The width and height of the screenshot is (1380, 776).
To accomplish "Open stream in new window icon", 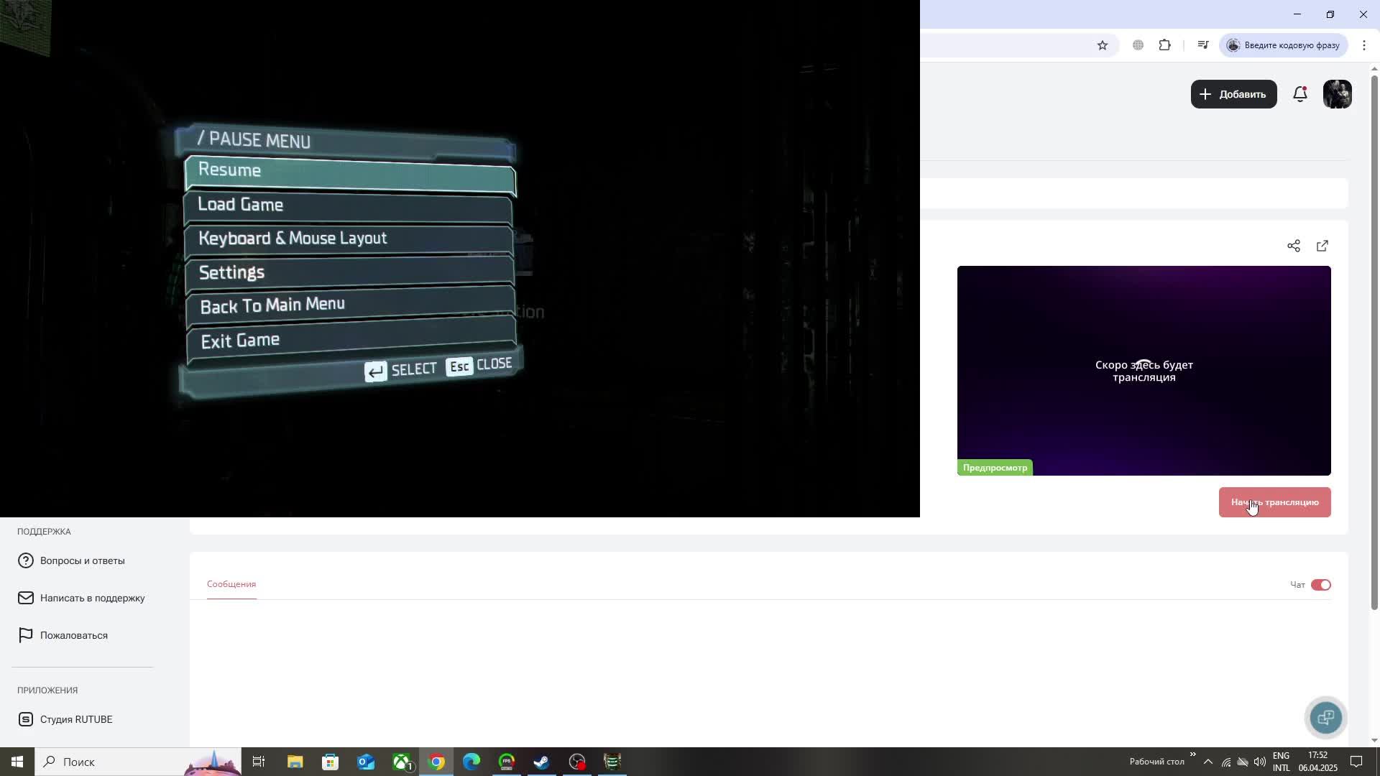I will coord(1322,246).
